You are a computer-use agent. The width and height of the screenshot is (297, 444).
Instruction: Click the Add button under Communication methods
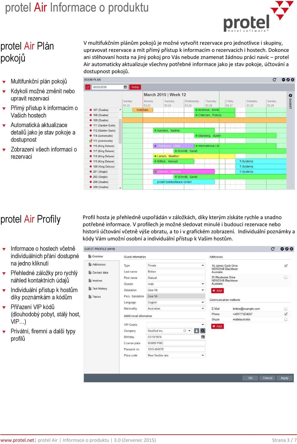tap(217, 327)
